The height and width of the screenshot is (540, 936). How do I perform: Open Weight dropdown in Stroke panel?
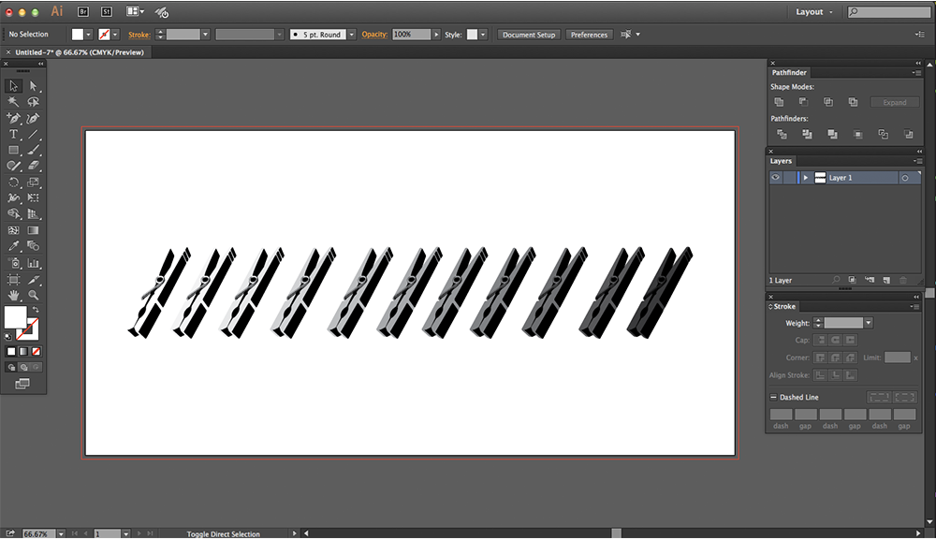point(869,323)
